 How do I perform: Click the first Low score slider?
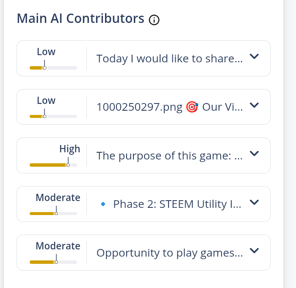coord(53,68)
